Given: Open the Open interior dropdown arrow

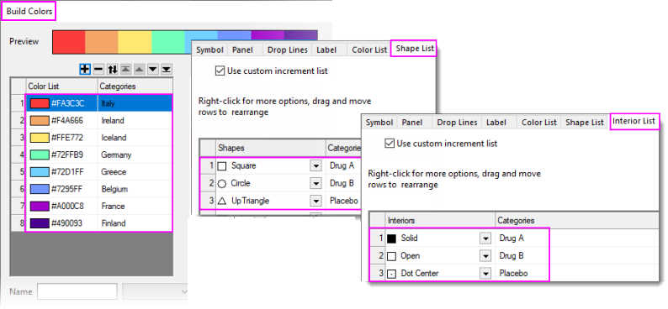Looking at the screenshot, I should coord(485,256).
